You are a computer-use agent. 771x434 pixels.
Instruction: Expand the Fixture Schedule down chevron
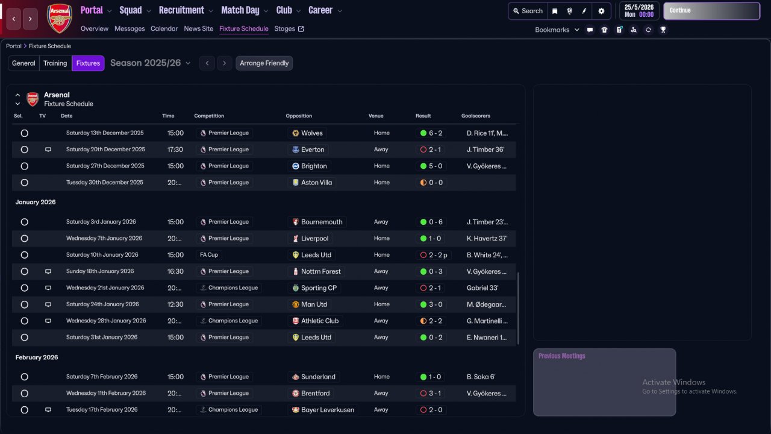coord(17,104)
